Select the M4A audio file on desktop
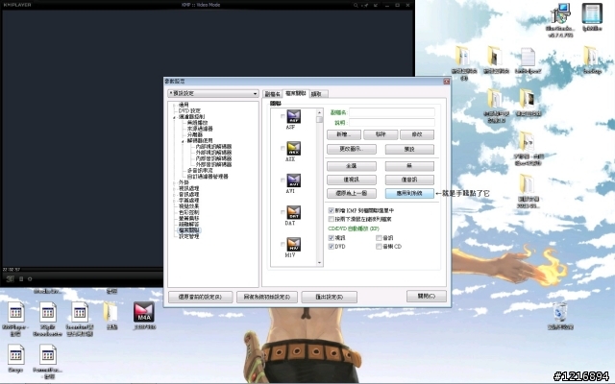 coord(143,312)
